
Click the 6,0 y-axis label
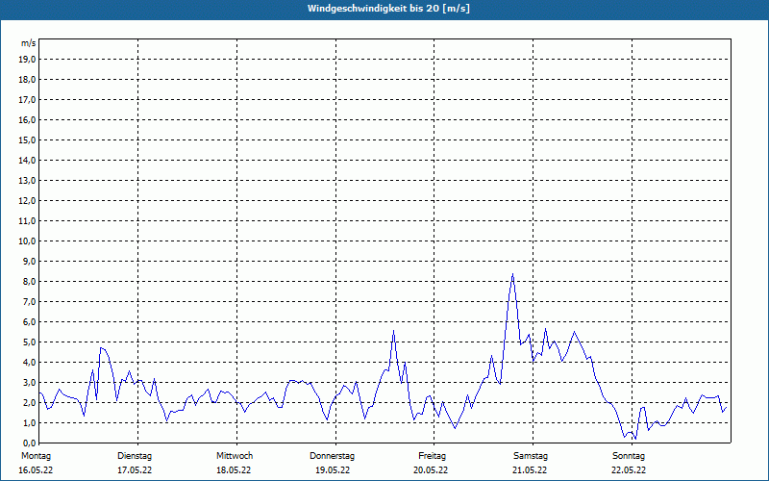click(x=29, y=321)
